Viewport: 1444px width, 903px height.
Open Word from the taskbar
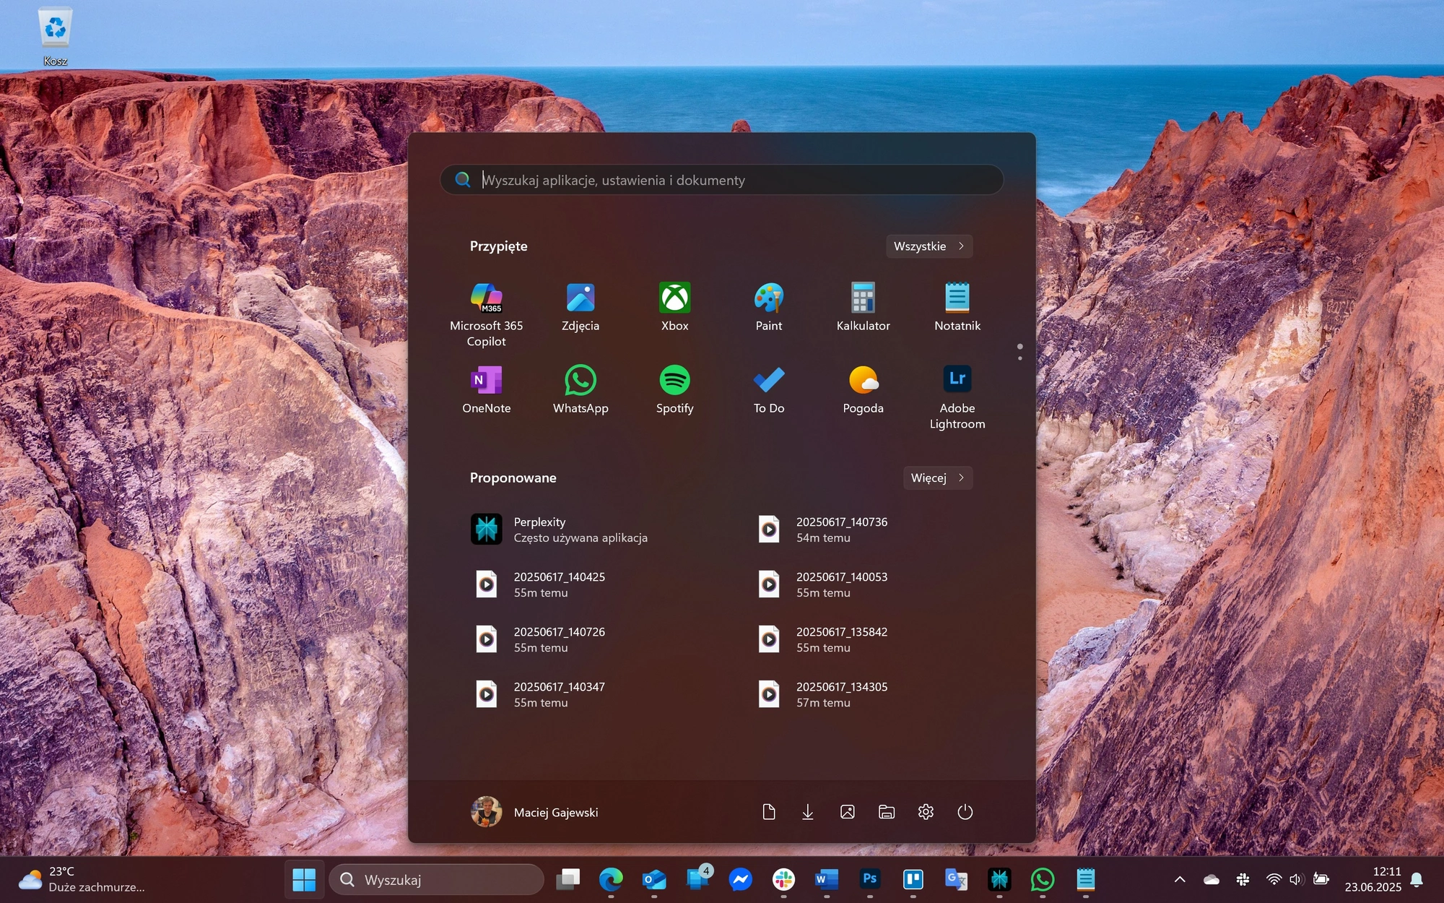827,879
